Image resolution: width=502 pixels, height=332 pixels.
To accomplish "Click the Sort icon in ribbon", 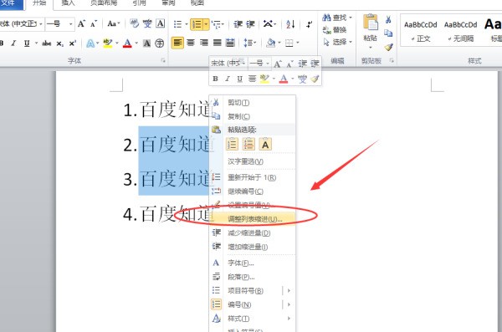I will tap(290, 24).
